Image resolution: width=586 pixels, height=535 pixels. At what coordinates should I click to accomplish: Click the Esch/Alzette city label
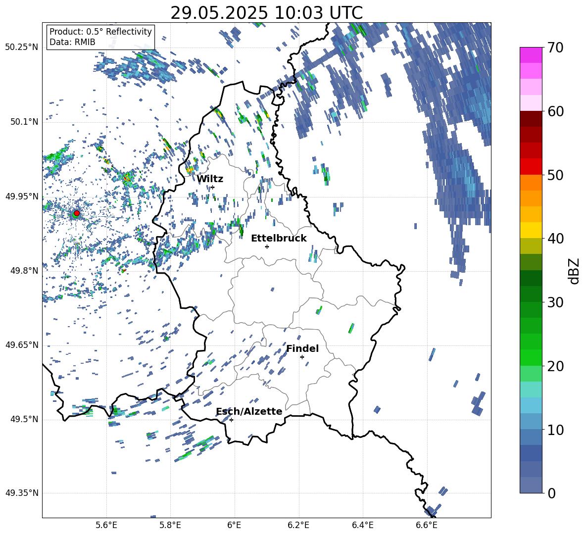pos(249,411)
